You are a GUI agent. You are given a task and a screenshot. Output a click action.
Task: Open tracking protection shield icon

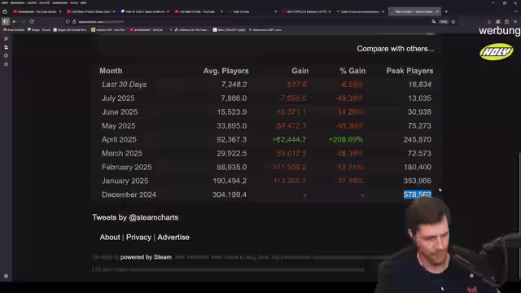coord(68,22)
